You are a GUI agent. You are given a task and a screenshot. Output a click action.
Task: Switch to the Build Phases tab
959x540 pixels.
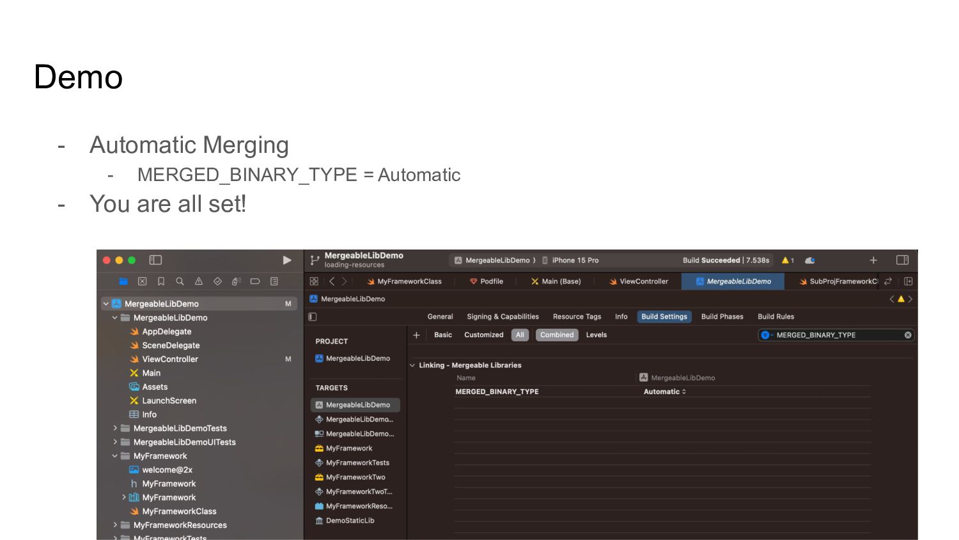tap(722, 317)
